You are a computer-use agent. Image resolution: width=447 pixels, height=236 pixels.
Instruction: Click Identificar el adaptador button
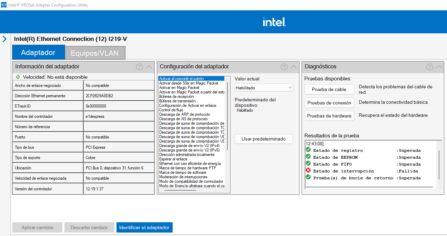point(144,227)
